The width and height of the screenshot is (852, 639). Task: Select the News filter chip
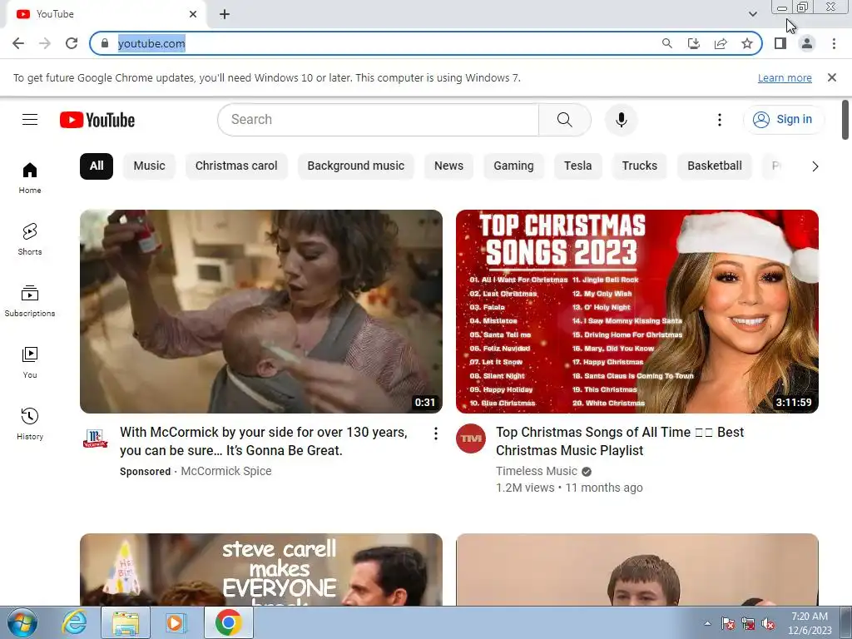(x=448, y=166)
